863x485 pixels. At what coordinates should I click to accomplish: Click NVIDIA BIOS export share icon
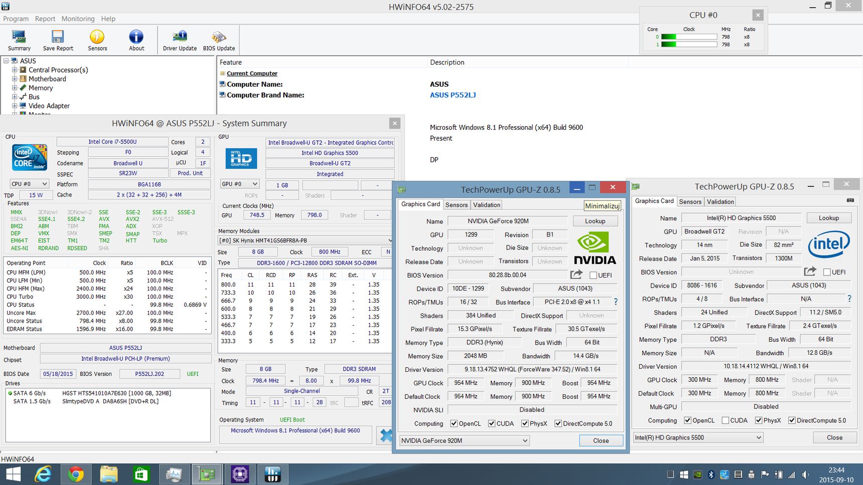576,275
